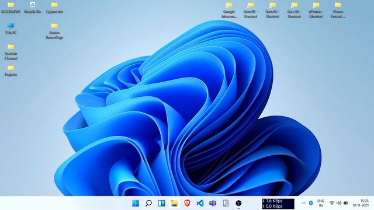Select the Youtube Channel folder
The width and height of the screenshot is (374, 210).
(x=11, y=52)
